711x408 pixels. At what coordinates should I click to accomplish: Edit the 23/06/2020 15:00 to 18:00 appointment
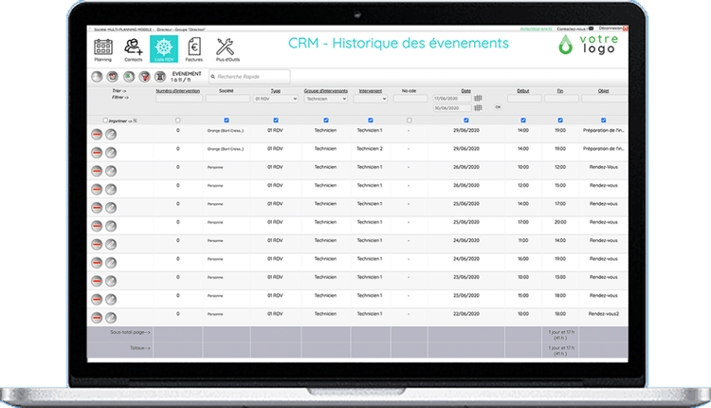(111, 300)
